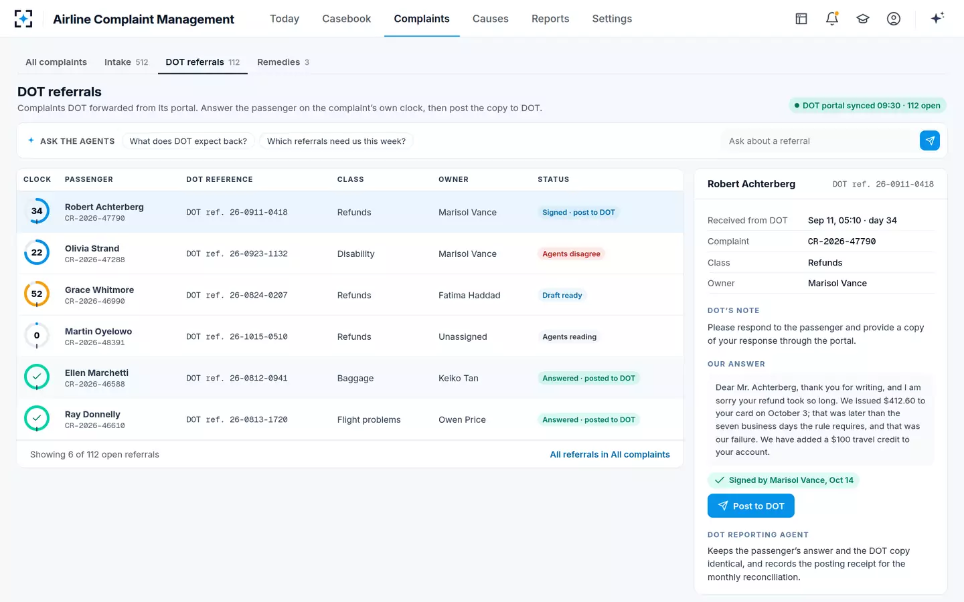Image resolution: width=964 pixels, height=602 pixels.
Task: Click the sparkle icon beside Ask the Agents
Action: point(31,140)
